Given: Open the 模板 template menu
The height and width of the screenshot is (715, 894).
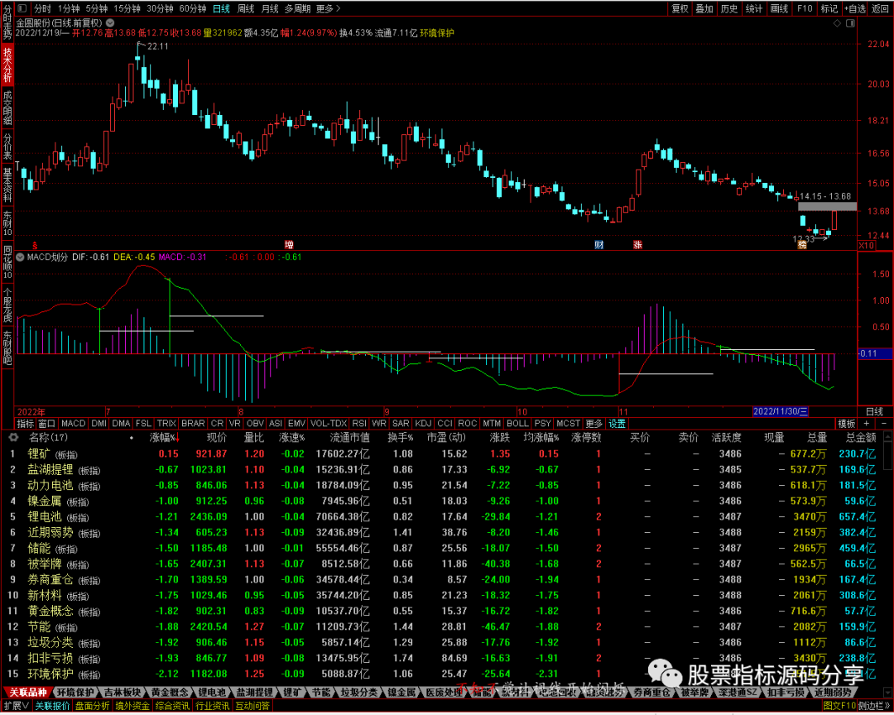Looking at the screenshot, I should [x=847, y=424].
